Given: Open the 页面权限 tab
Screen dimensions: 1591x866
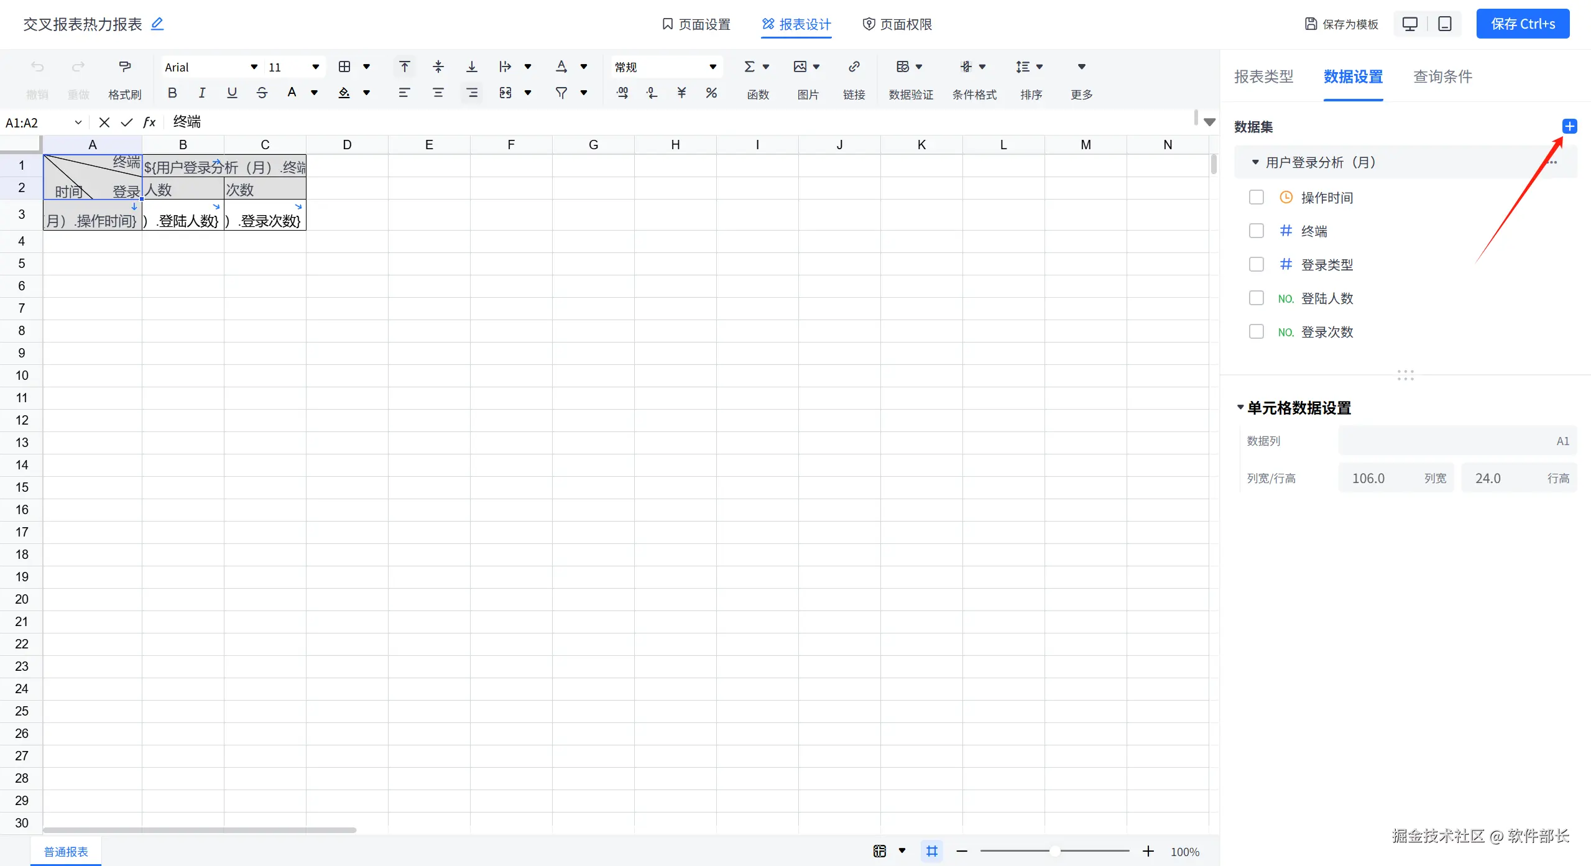Looking at the screenshot, I should (897, 24).
